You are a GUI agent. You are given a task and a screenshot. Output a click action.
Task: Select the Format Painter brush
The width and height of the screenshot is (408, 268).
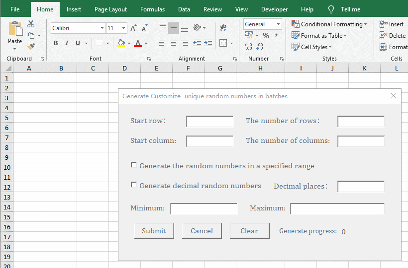(x=31, y=47)
